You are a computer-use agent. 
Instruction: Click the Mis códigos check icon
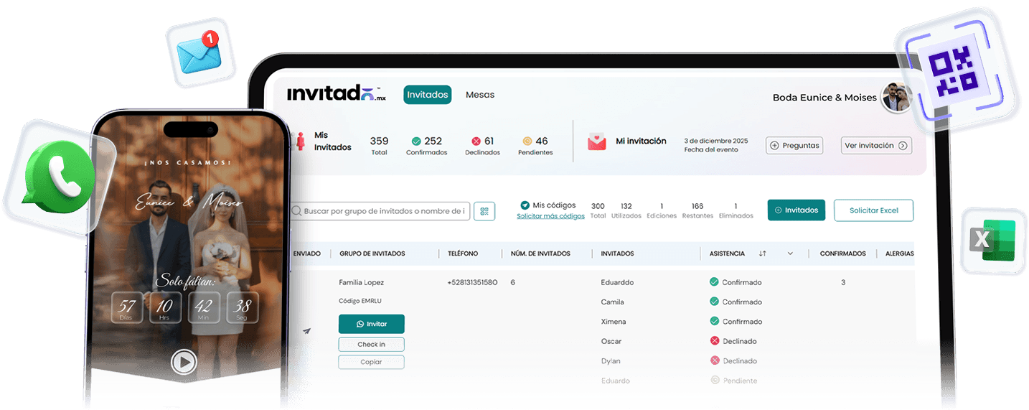525,205
